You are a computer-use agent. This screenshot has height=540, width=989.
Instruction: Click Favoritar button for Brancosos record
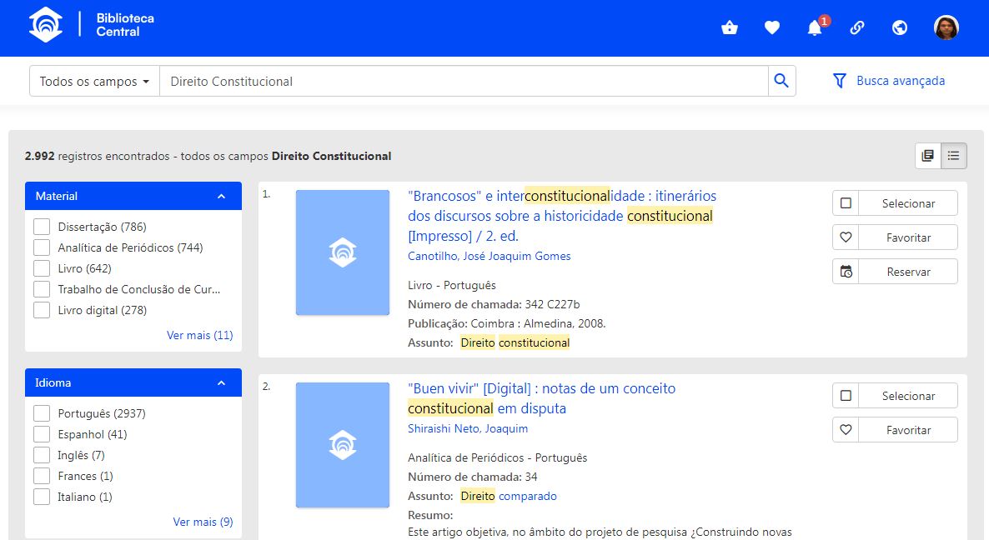pyautogui.click(x=908, y=237)
